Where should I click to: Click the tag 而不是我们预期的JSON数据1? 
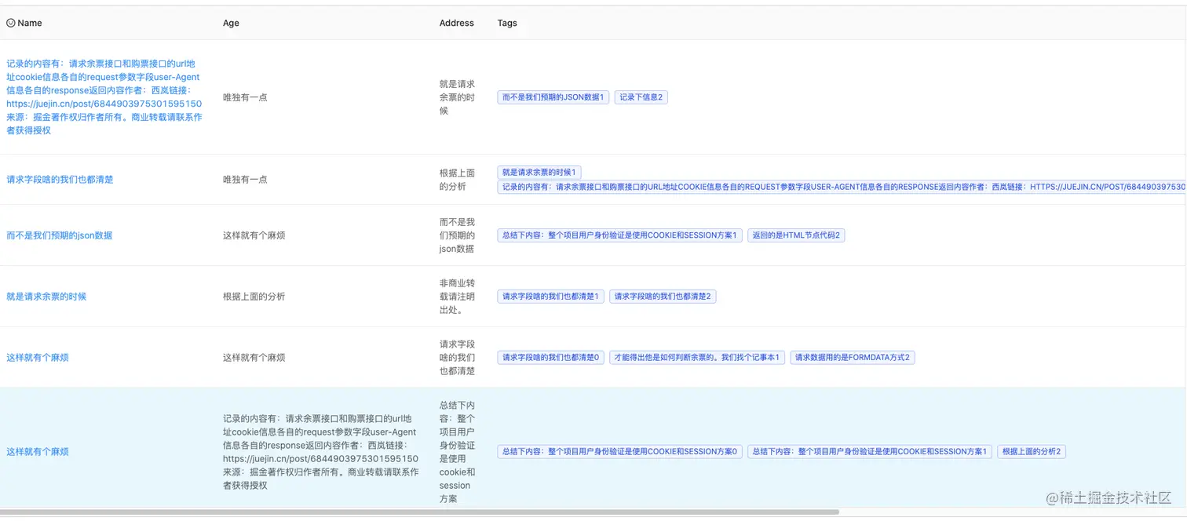pyautogui.click(x=553, y=97)
